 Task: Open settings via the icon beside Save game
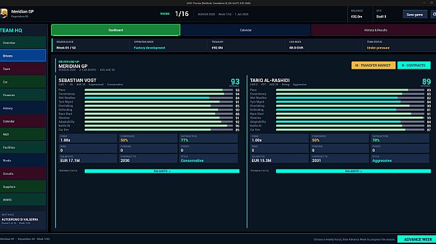(x=434, y=15)
